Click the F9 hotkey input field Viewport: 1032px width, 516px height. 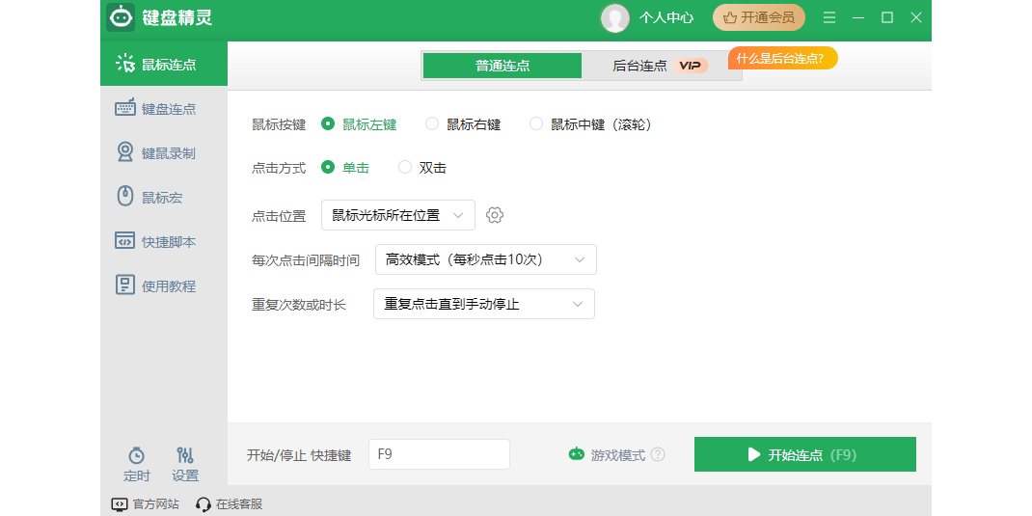click(x=439, y=454)
